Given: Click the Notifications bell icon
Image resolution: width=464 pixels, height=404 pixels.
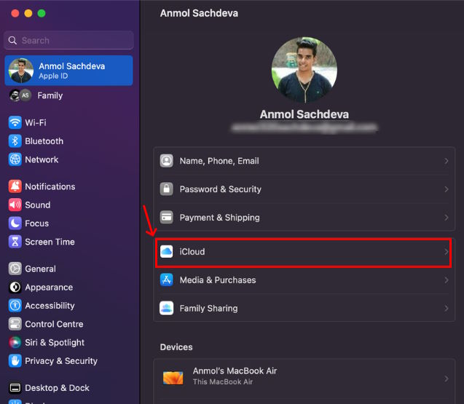Looking at the screenshot, I should coord(15,186).
